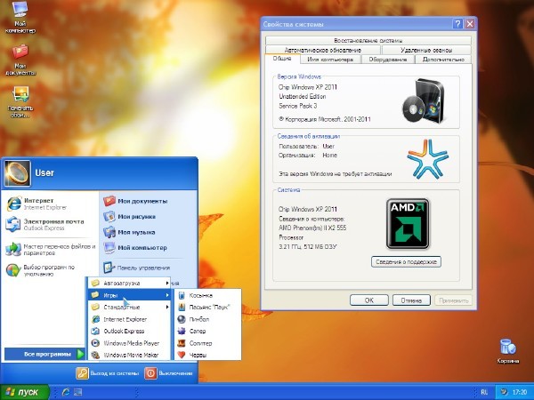Expand the Игры submenu
Screen dimensions: 534x400
point(129,295)
